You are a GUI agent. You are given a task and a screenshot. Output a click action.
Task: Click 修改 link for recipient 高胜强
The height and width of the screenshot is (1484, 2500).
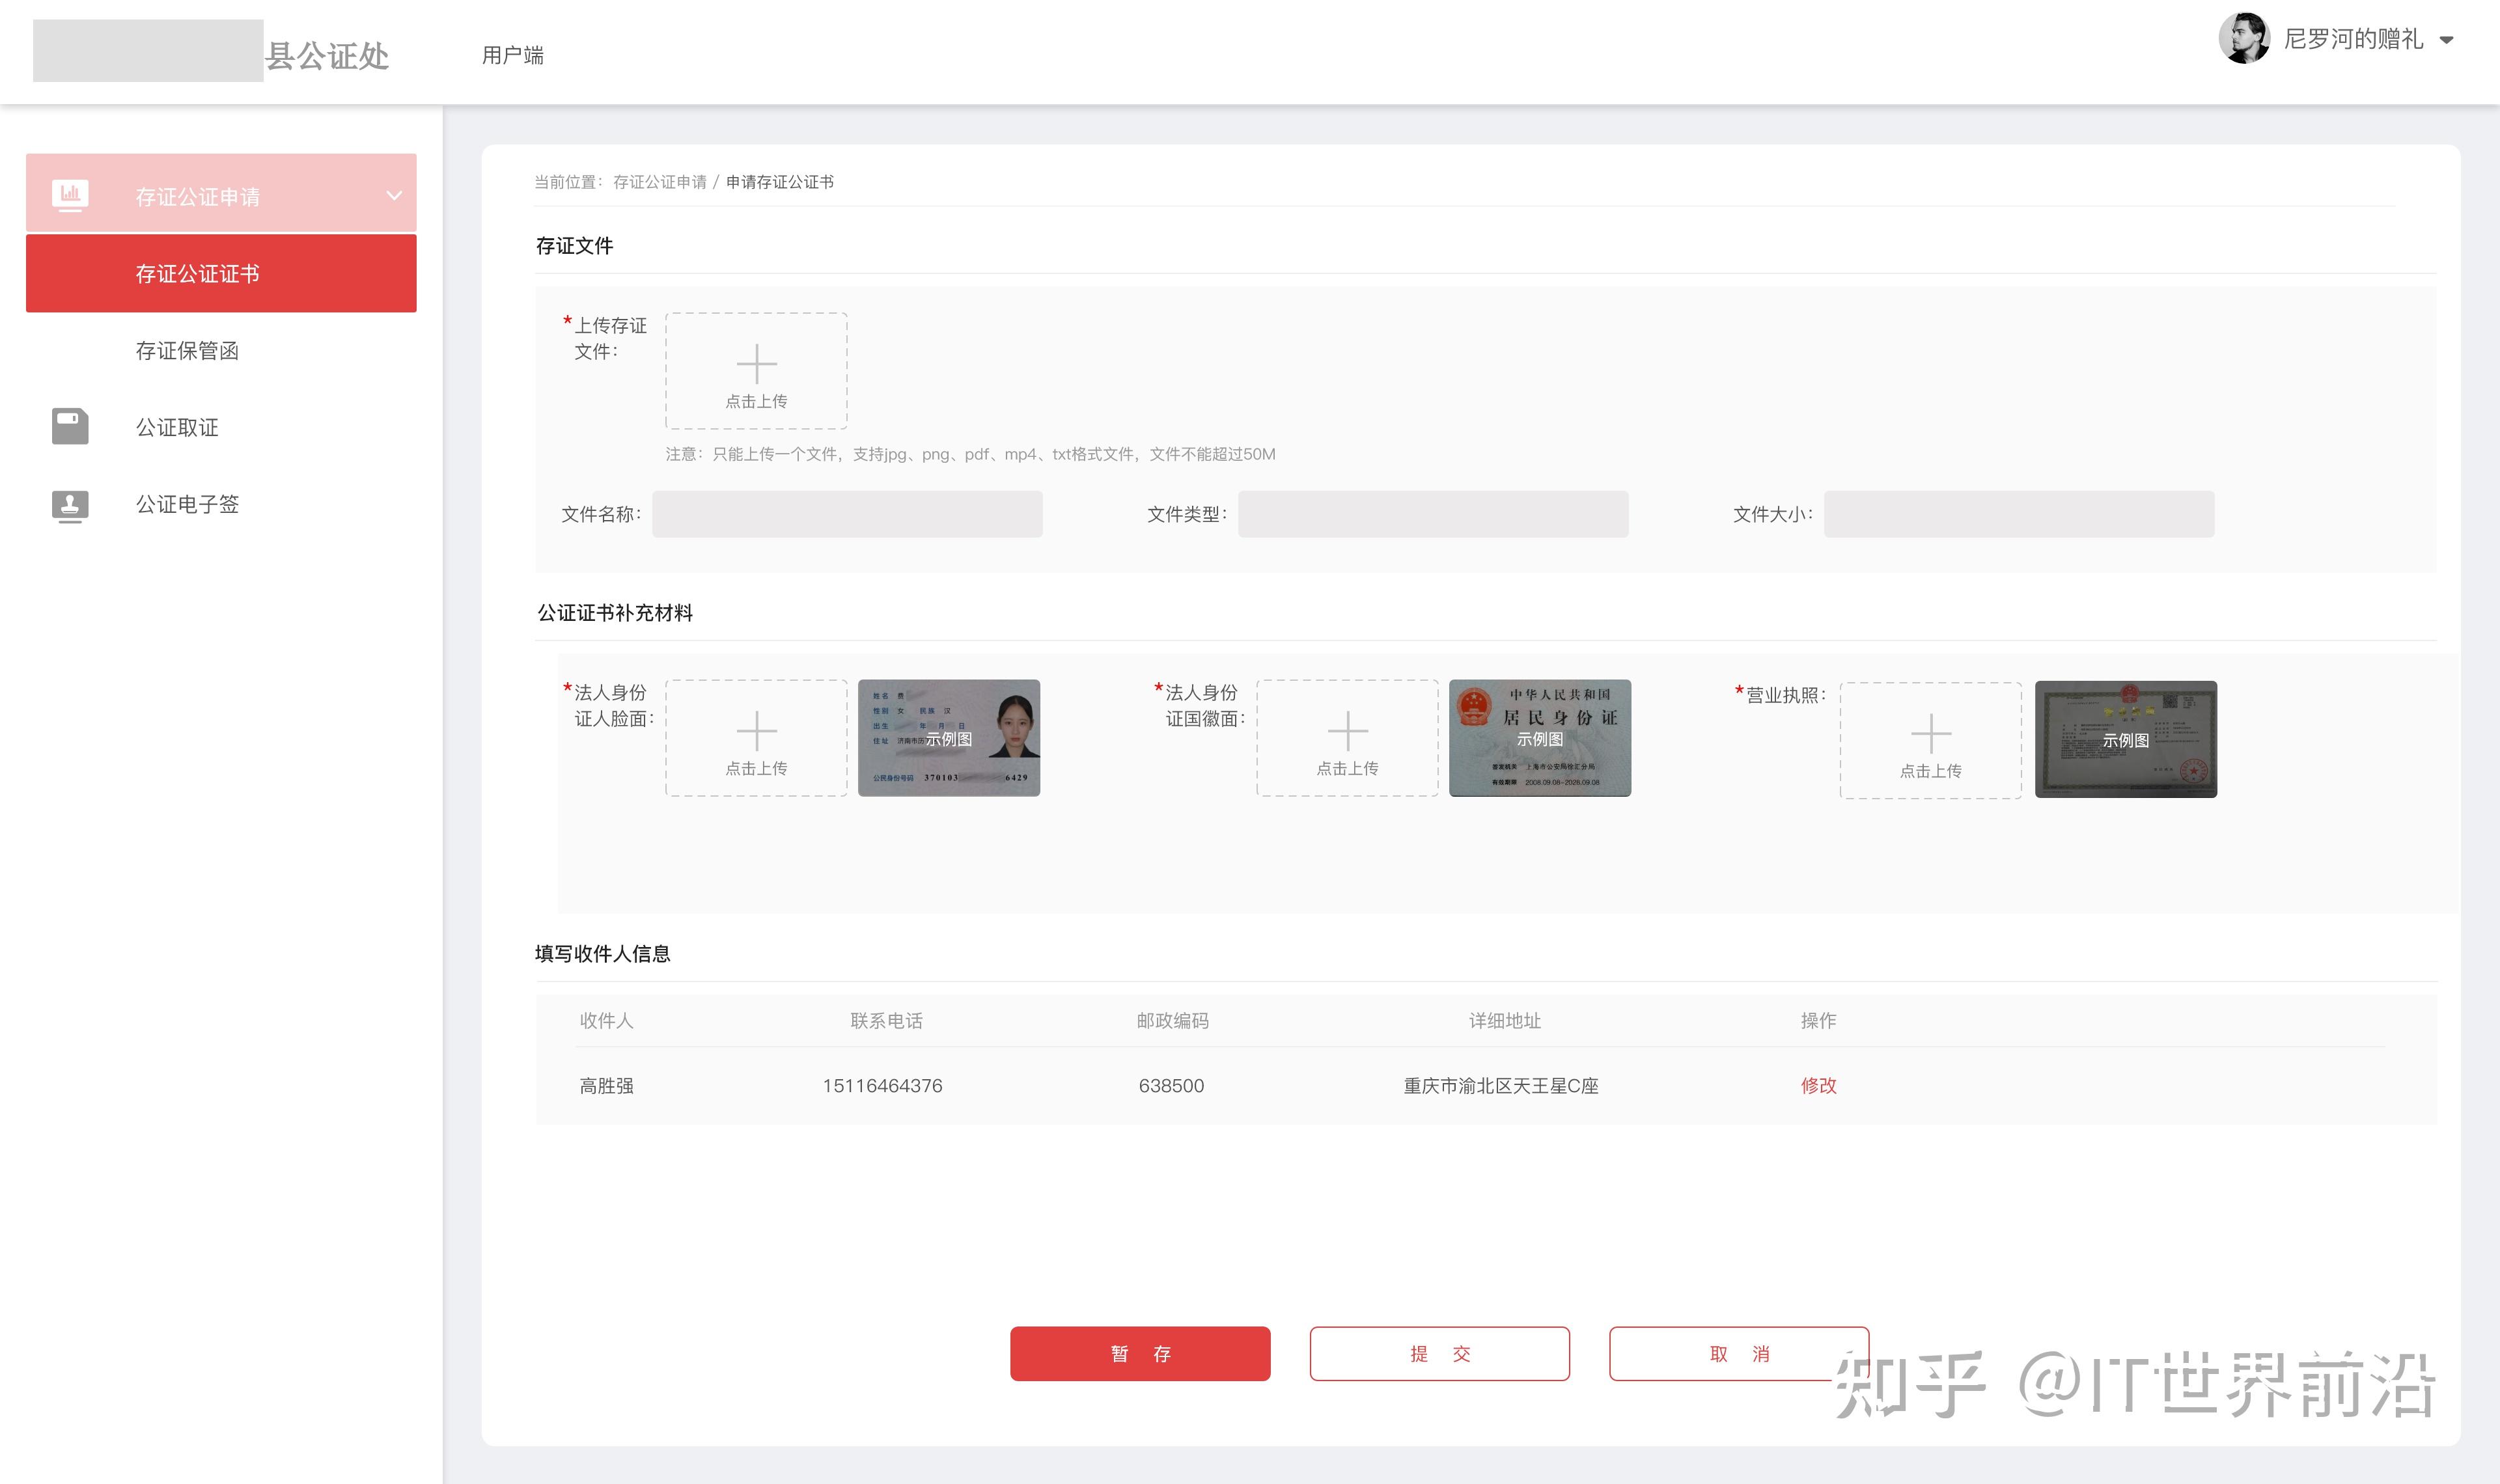(1818, 1085)
